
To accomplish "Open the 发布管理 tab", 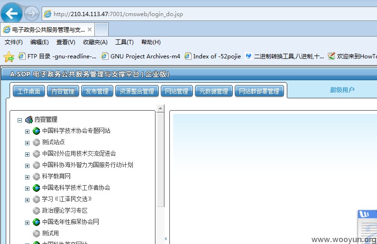I will [97, 91].
